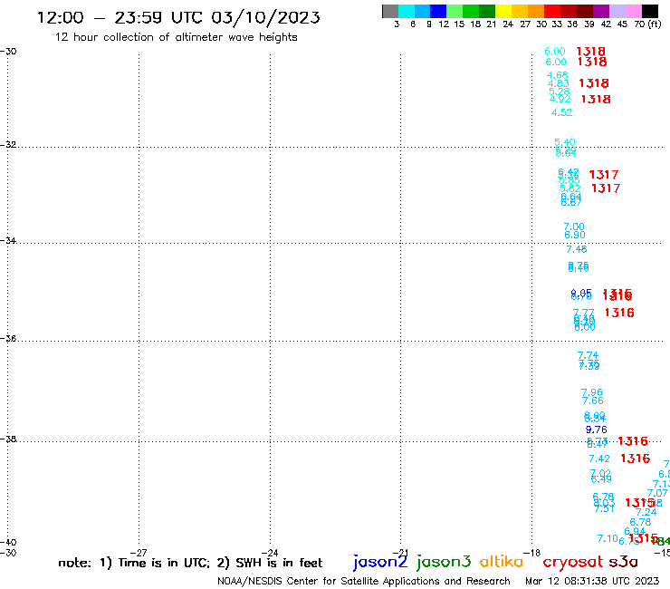Select the 7.00 wave height value
The width and height of the screenshot is (670, 589).
pyautogui.click(x=574, y=227)
